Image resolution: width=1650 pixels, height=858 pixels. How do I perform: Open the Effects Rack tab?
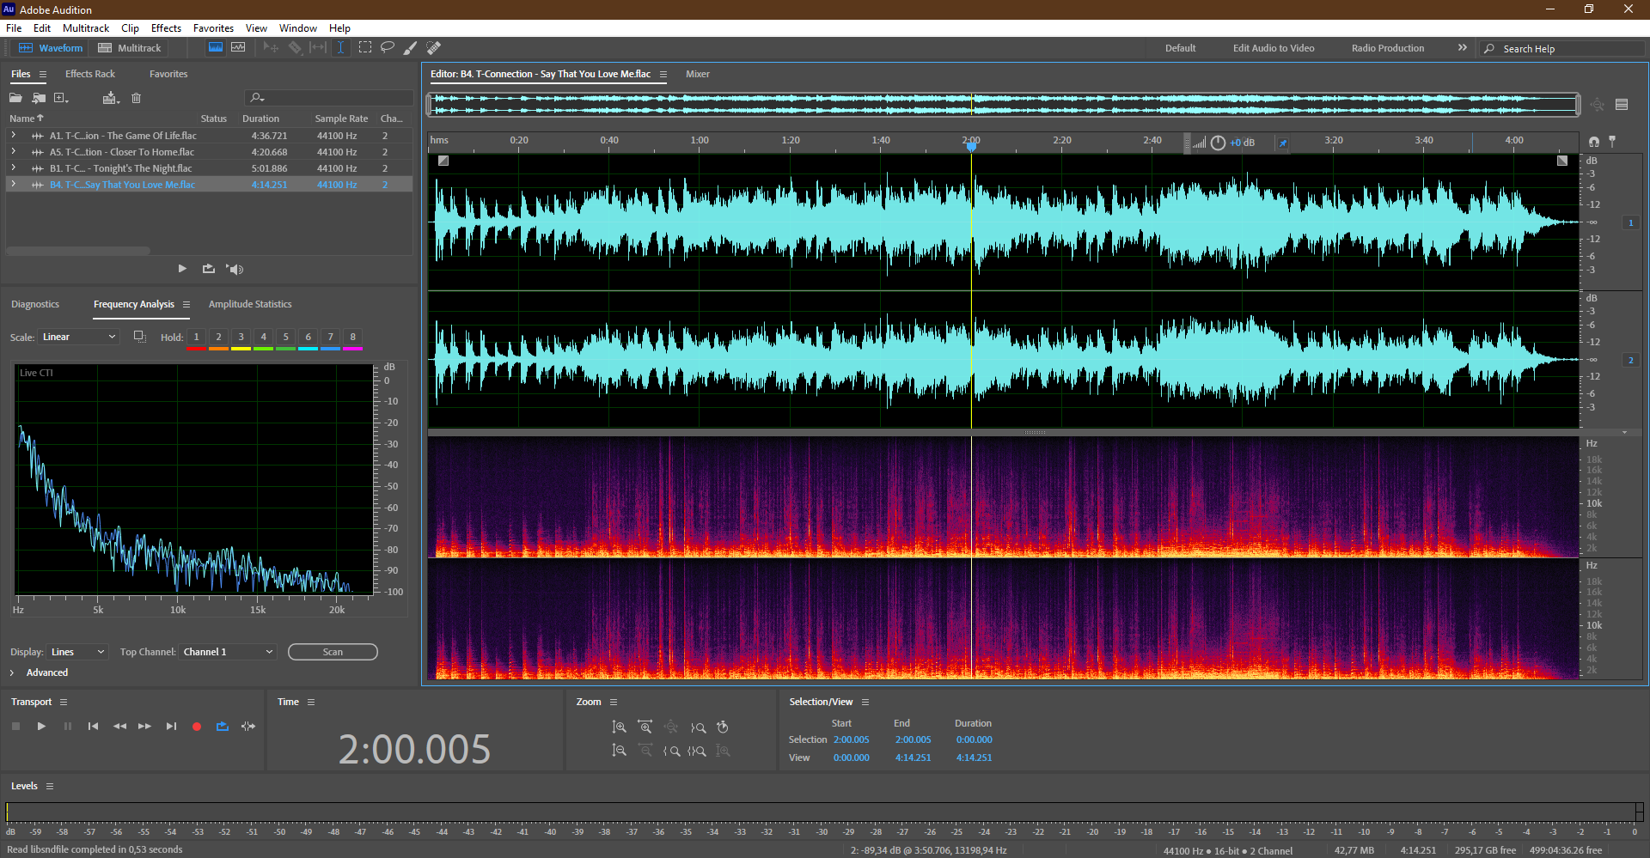tap(90, 74)
